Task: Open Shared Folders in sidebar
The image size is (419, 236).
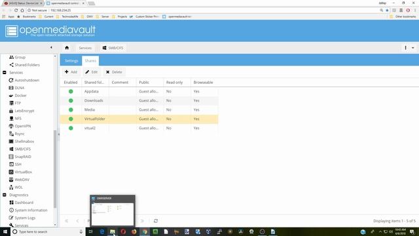Action: (24, 65)
